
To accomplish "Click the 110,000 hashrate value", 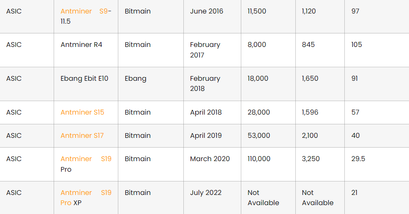I will [259, 159].
